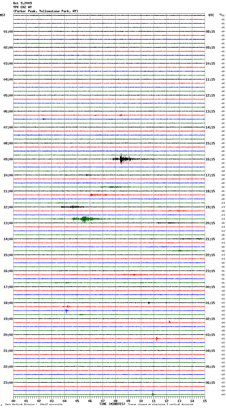Image resolution: width=226 pixels, height=408 pixels.
Task: Click the red spike below the 19:00 trace
Action: [169, 322]
